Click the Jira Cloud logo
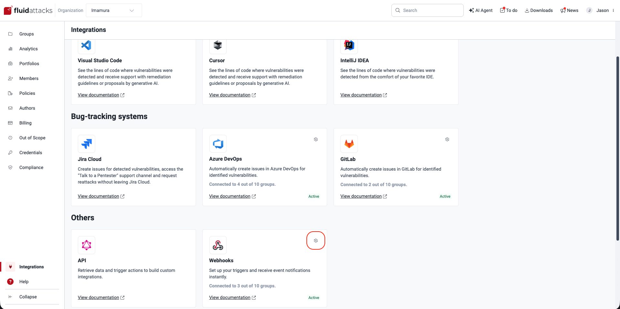Viewport: 620px width, 309px height. pyautogui.click(x=86, y=144)
